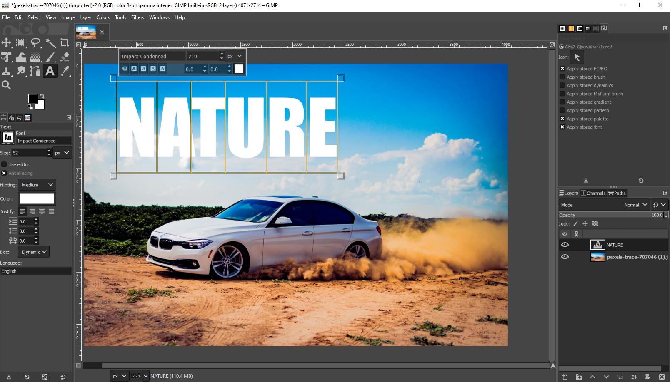The height and width of the screenshot is (382, 670).
Task: Change the layer Mode from Normal
Action: [634, 205]
